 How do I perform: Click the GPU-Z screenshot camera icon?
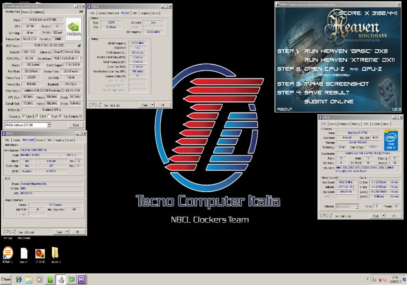81,11
